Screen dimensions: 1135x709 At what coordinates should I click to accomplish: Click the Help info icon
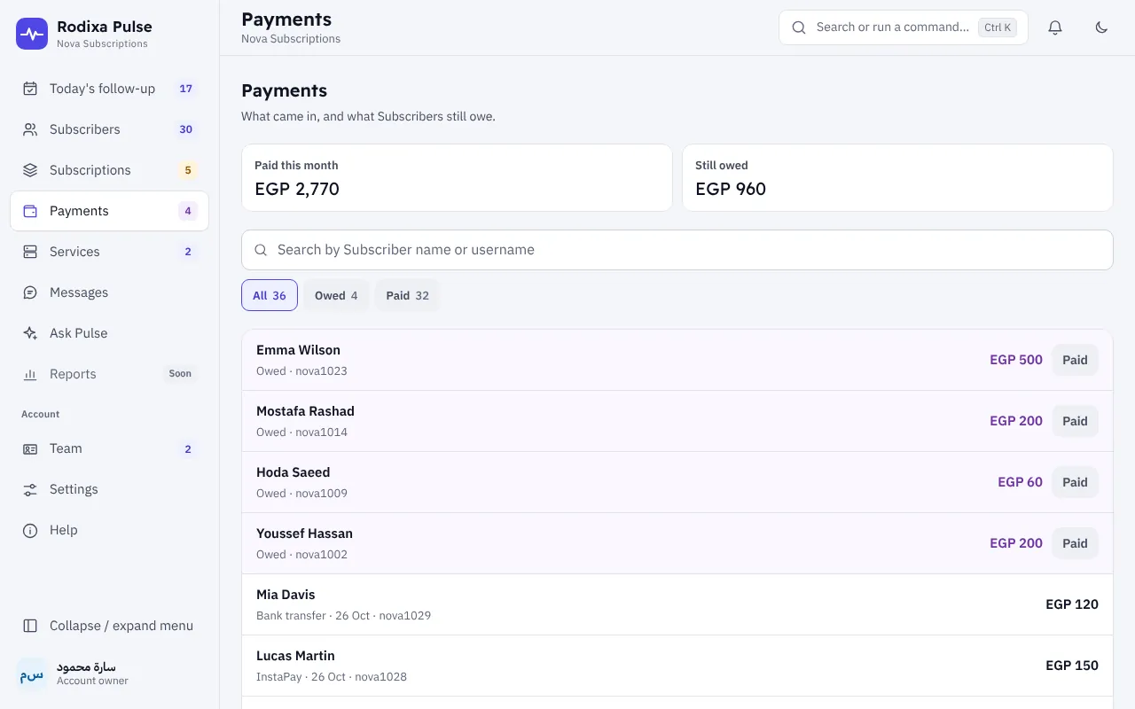tap(30, 530)
